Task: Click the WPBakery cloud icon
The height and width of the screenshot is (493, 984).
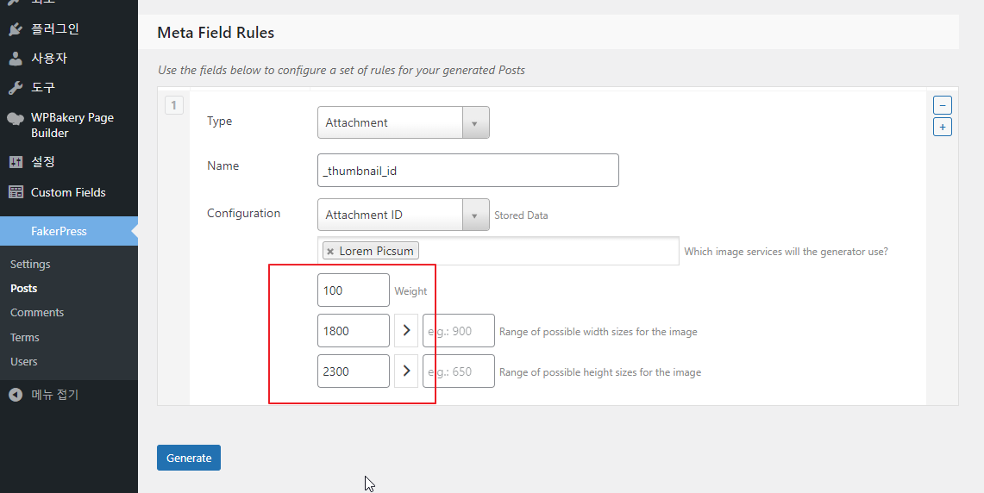Action: pyautogui.click(x=16, y=118)
